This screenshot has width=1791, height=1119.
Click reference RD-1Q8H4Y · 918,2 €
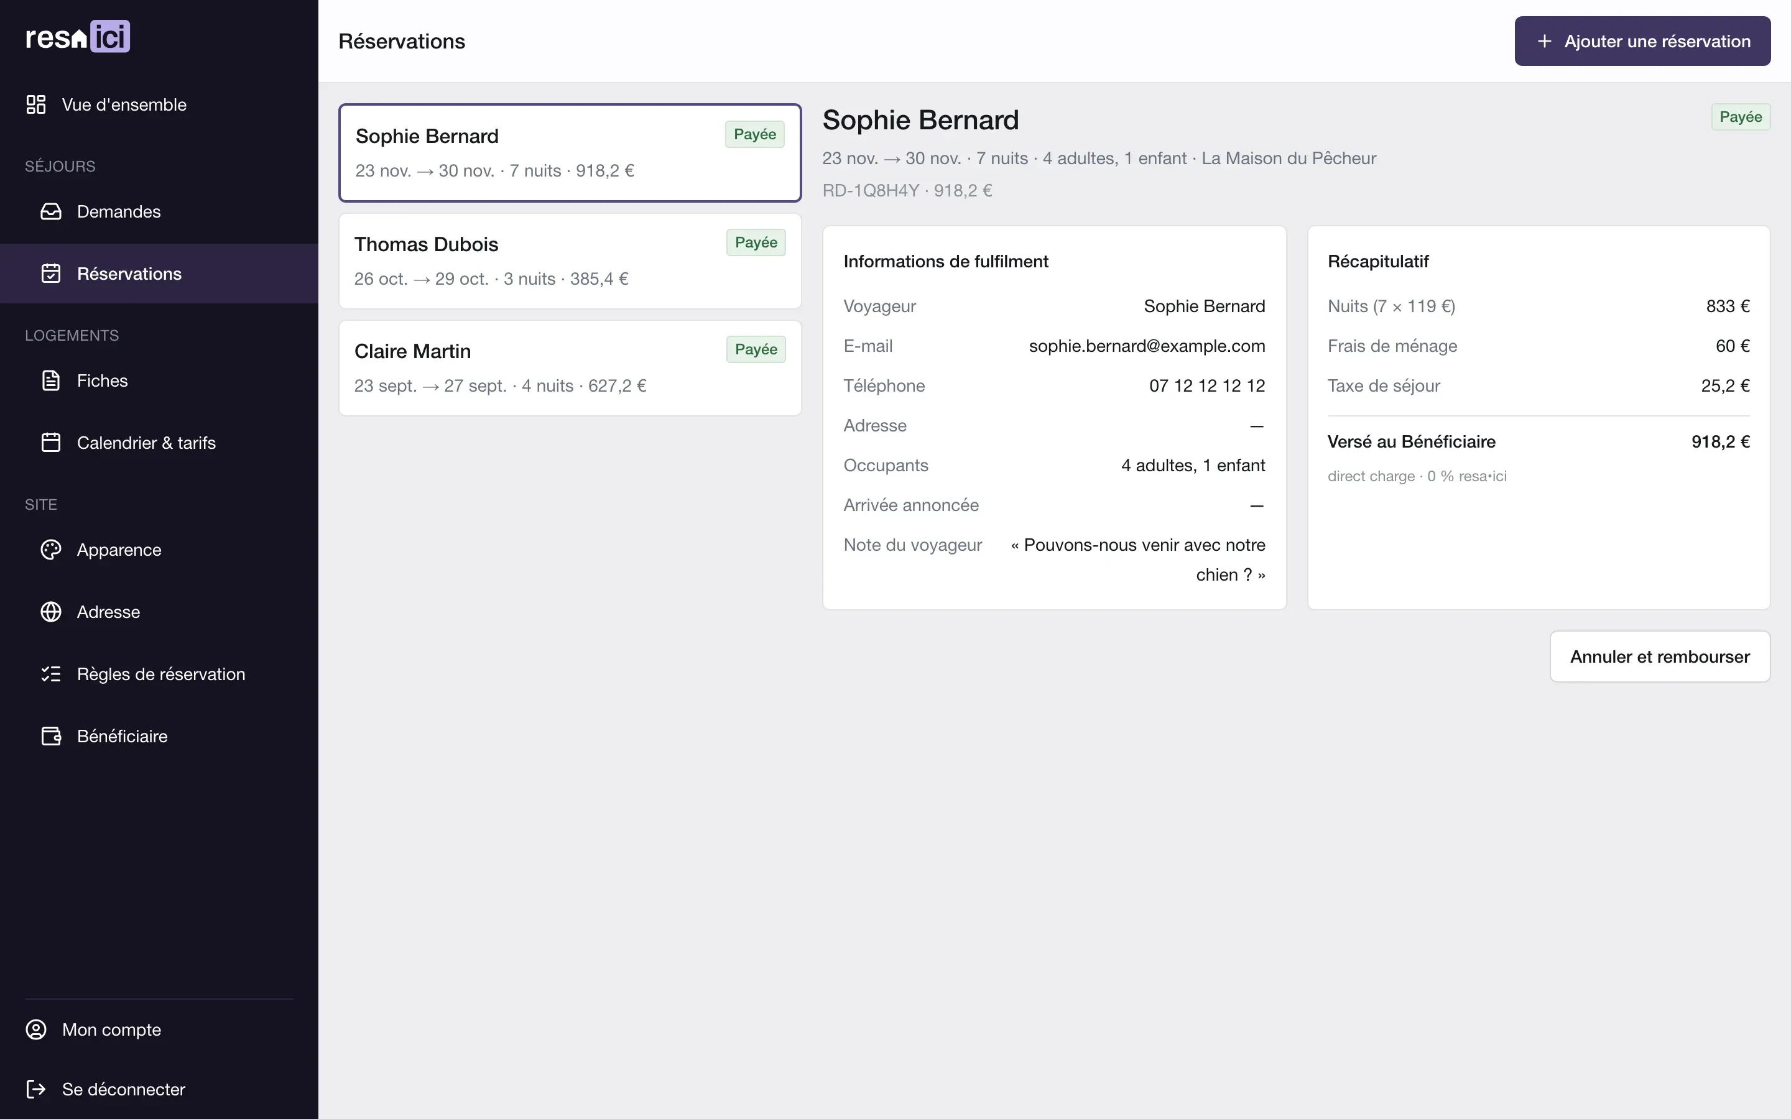click(x=907, y=191)
